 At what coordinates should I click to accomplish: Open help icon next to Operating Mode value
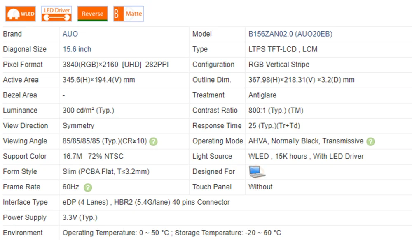coord(370,142)
